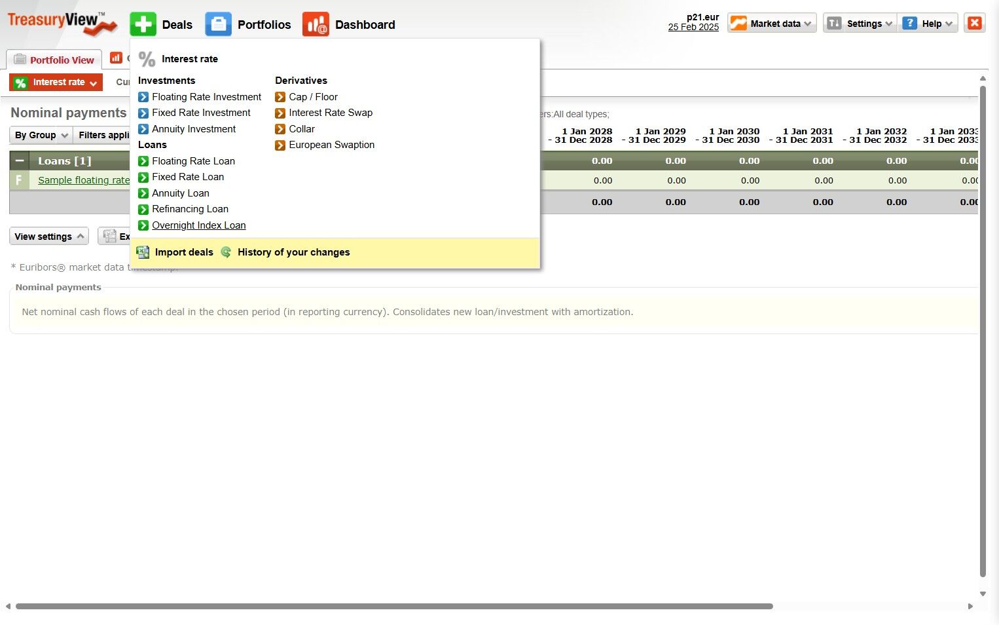Open the Help dropdown menu
999x625 pixels.
tap(928, 23)
